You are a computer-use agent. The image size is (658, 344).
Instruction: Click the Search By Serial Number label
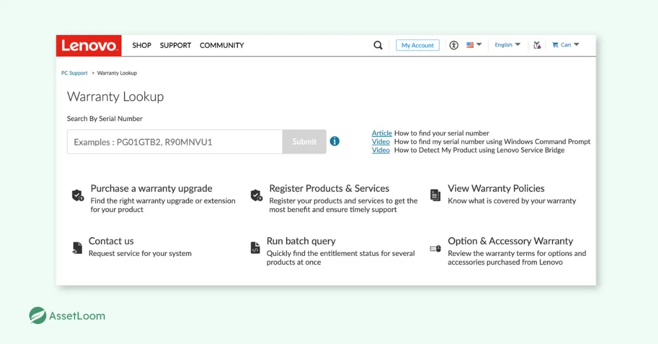click(105, 118)
